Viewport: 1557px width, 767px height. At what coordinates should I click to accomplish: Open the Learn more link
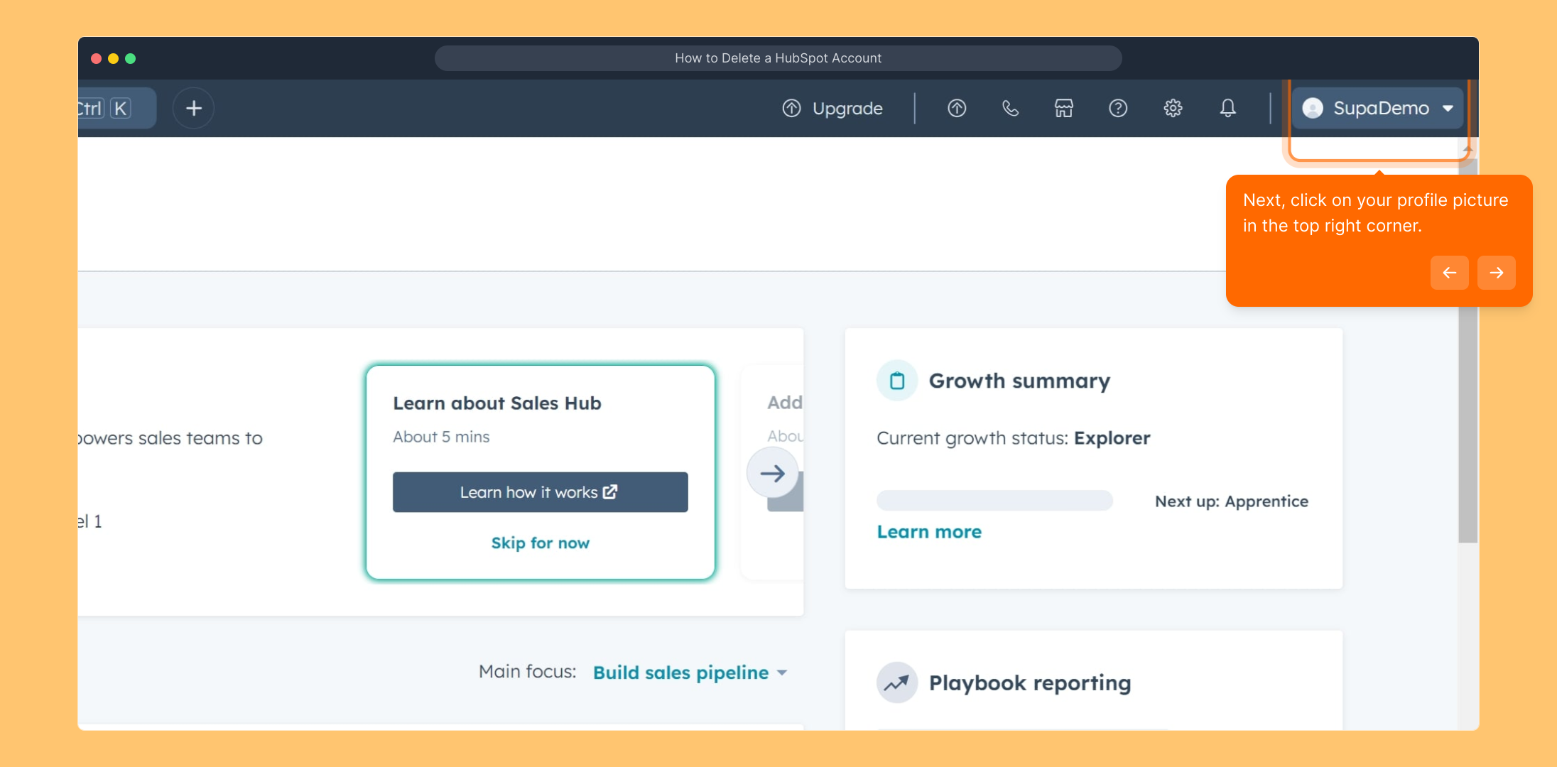[x=929, y=532]
